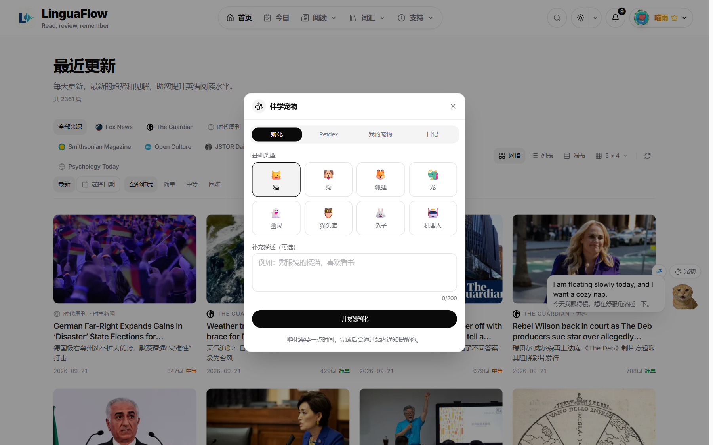Close the 伴学宠物 dialog
713x445 pixels.
(x=453, y=106)
